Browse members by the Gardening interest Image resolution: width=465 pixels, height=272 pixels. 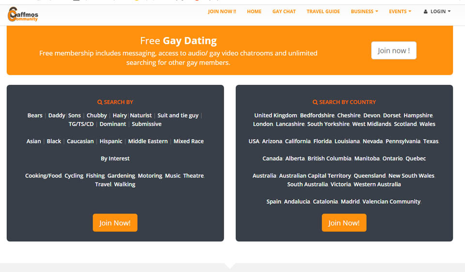[x=121, y=176]
